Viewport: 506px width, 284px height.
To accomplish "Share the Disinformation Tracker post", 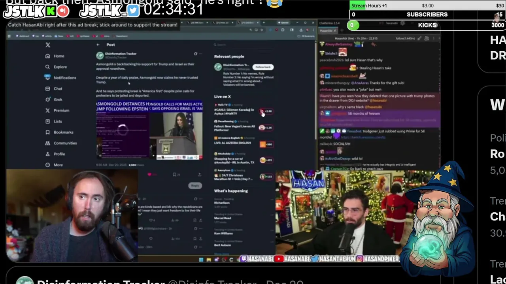I will 199,174.
